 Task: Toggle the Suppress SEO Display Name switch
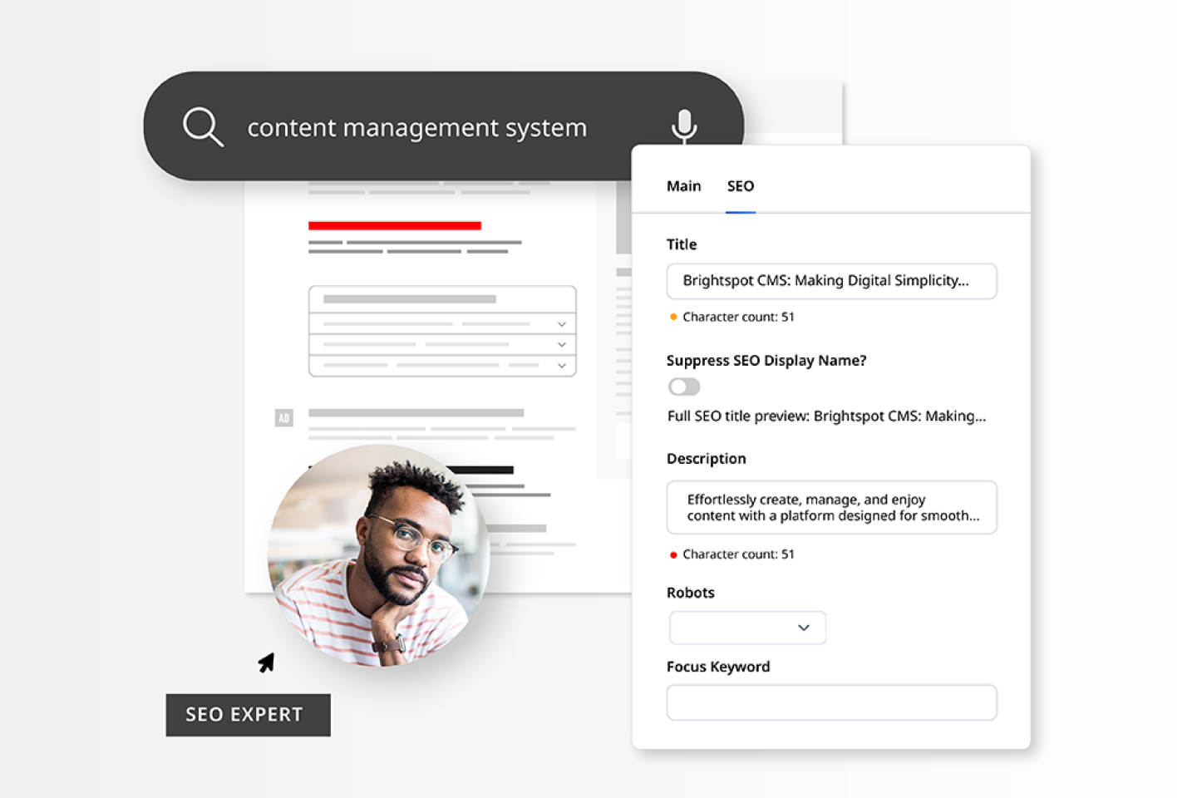[x=683, y=387]
